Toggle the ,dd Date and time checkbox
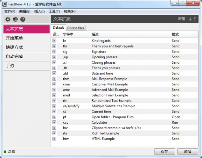Viewport: 202px width, 158px height. [54, 73]
